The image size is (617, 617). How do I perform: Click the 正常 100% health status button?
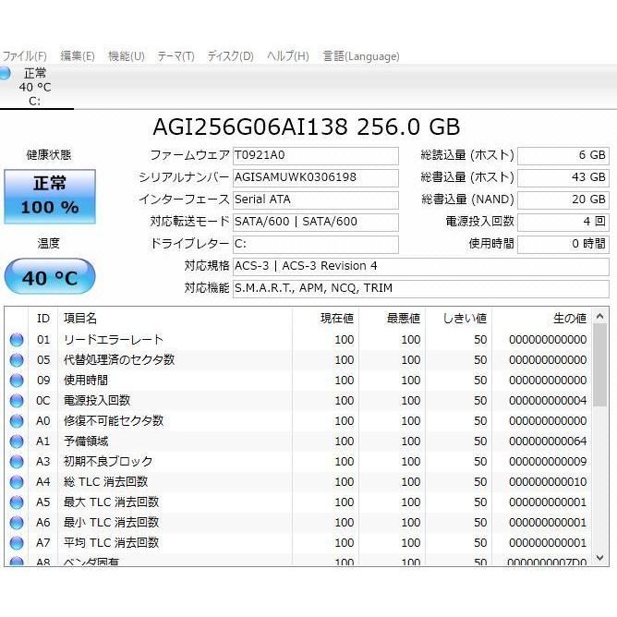(49, 196)
